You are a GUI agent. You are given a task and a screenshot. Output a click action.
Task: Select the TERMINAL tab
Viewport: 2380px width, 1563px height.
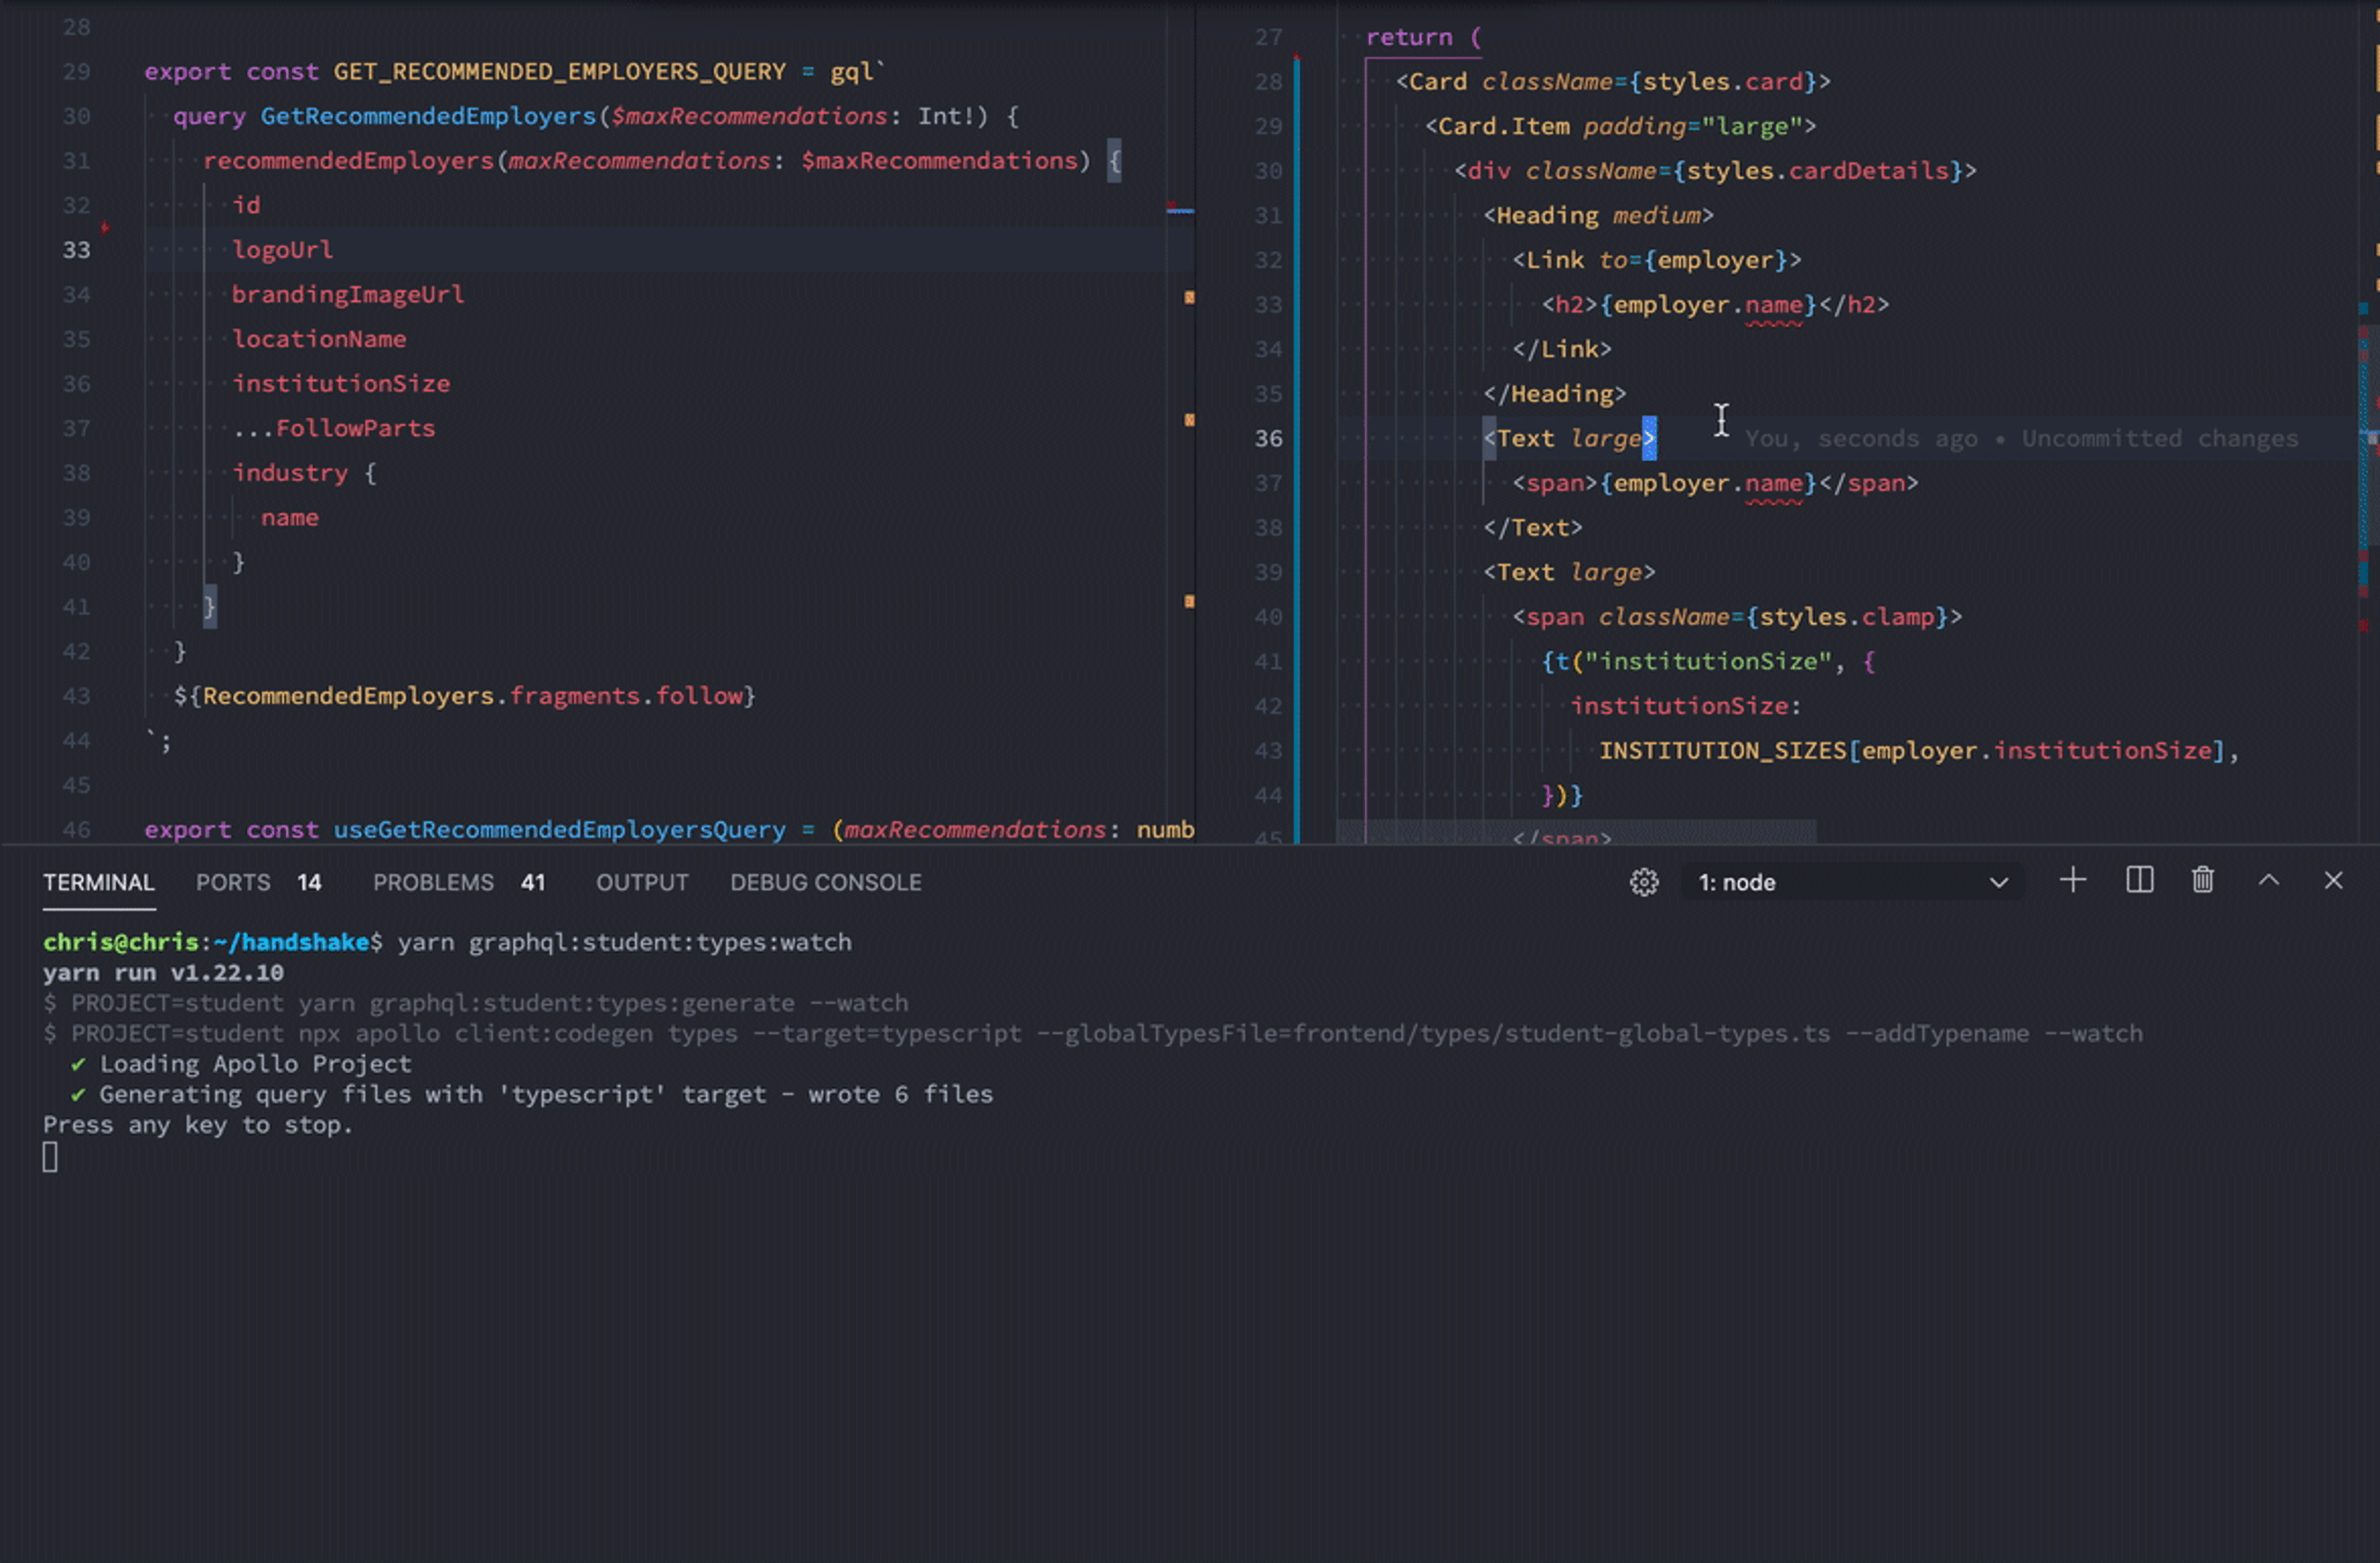(x=98, y=882)
